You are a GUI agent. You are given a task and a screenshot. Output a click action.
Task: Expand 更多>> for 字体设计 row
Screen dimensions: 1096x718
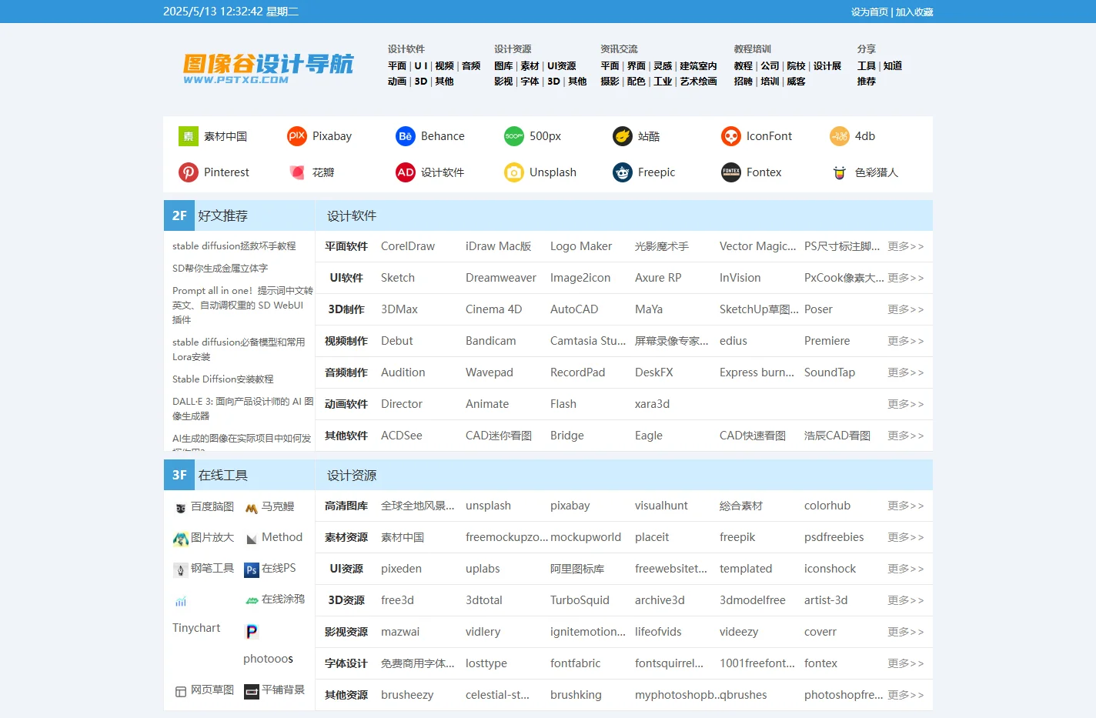point(905,663)
